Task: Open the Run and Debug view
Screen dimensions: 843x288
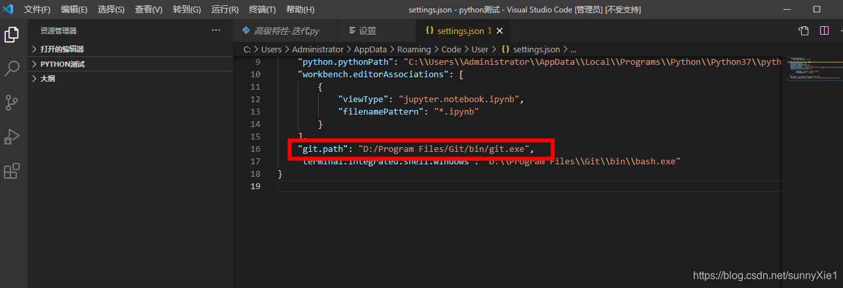Action: click(x=12, y=137)
